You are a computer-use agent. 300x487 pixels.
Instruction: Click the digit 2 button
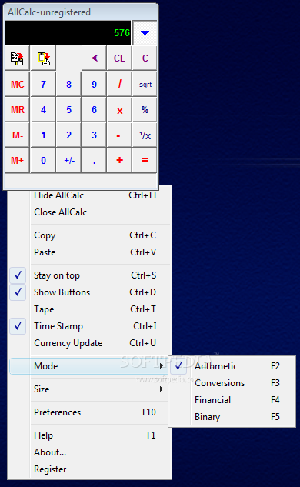[68, 135]
